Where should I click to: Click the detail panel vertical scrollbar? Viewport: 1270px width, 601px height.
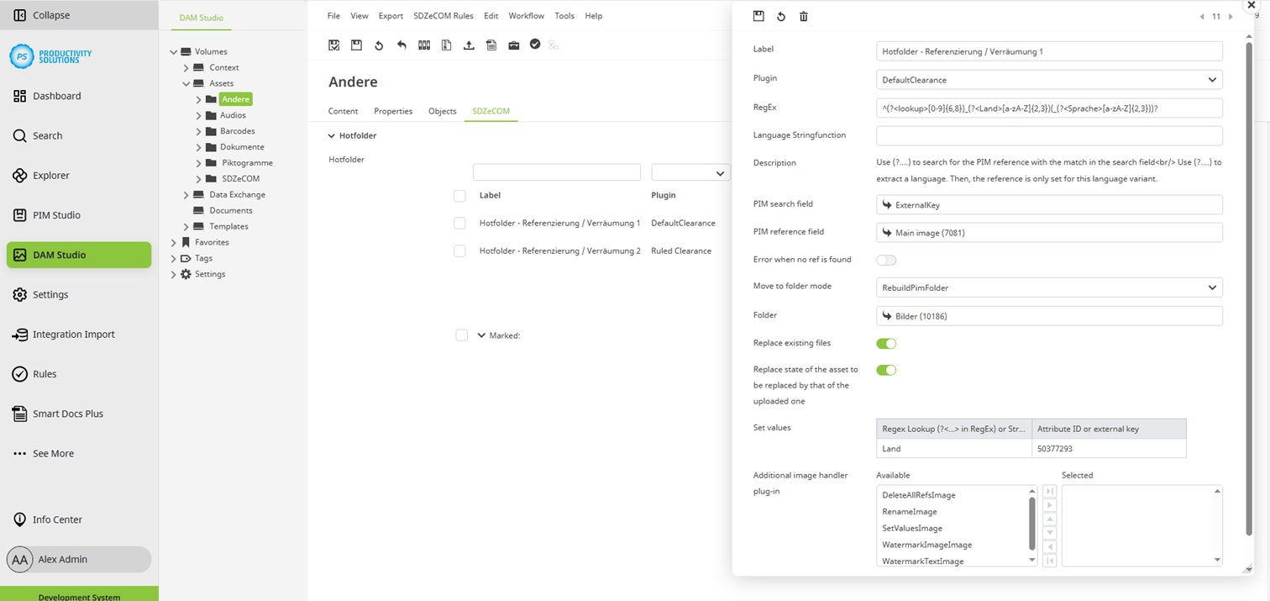tap(1248, 286)
